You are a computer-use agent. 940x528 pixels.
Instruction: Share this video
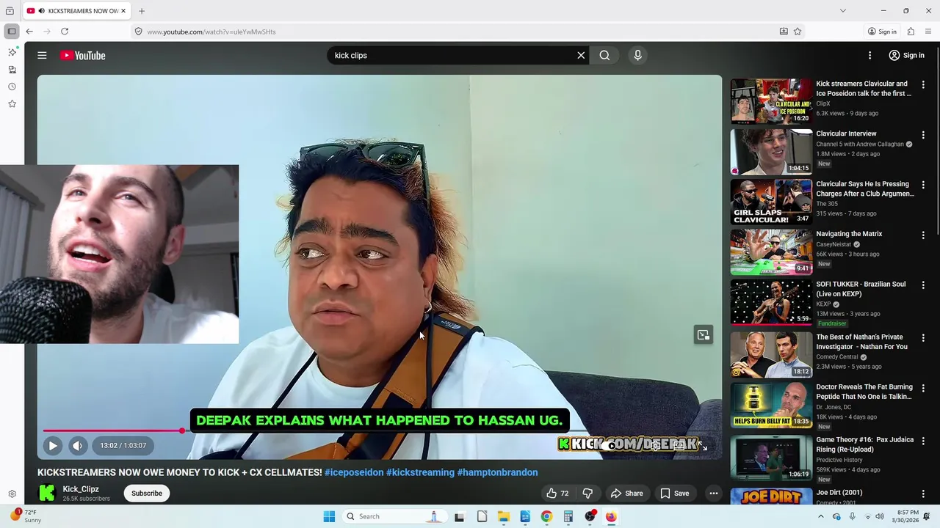[x=626, y=494]
